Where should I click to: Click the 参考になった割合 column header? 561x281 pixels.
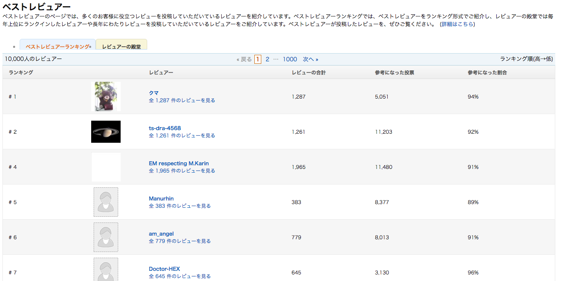[x=487, y=72]
